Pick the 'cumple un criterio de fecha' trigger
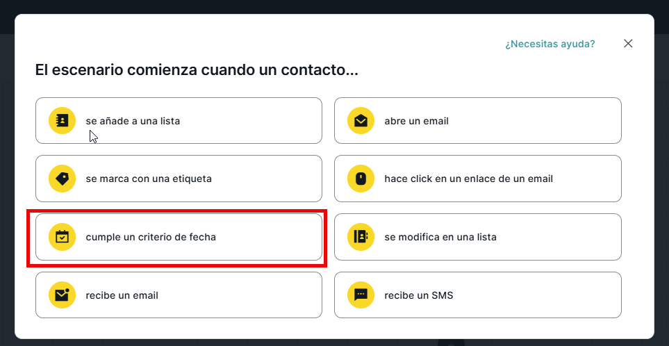This screenshot has height=346, width=669. coord(151,237)
